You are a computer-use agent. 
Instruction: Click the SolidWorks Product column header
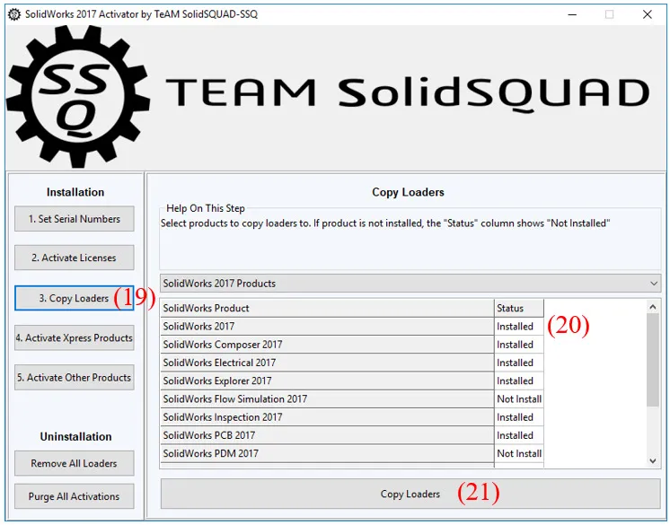[327, 308]
